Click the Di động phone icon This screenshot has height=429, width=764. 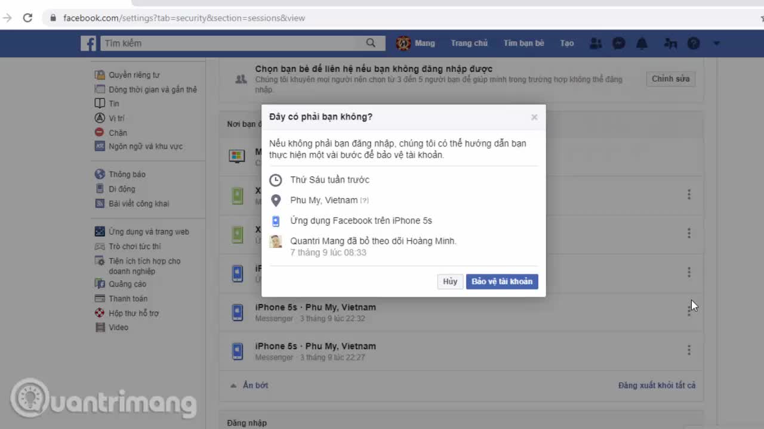point(100,189)
